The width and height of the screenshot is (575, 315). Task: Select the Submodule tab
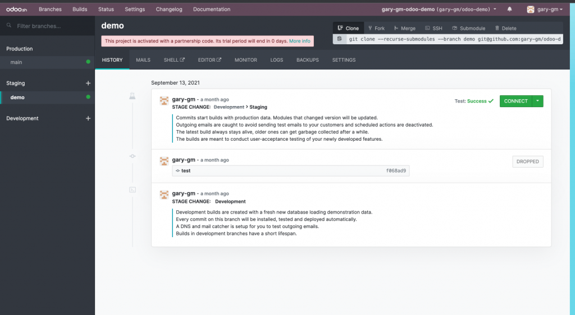pos(469,28)
